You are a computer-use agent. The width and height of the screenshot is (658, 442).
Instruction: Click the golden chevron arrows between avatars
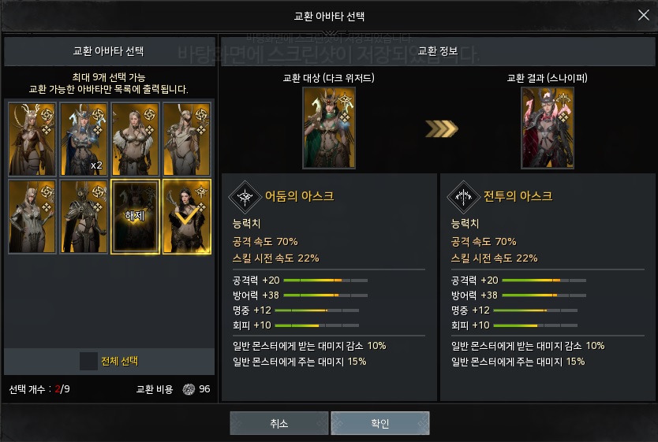click(x=442, y=128)
